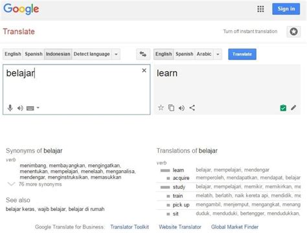Swap source and target languages

(143, 54)
